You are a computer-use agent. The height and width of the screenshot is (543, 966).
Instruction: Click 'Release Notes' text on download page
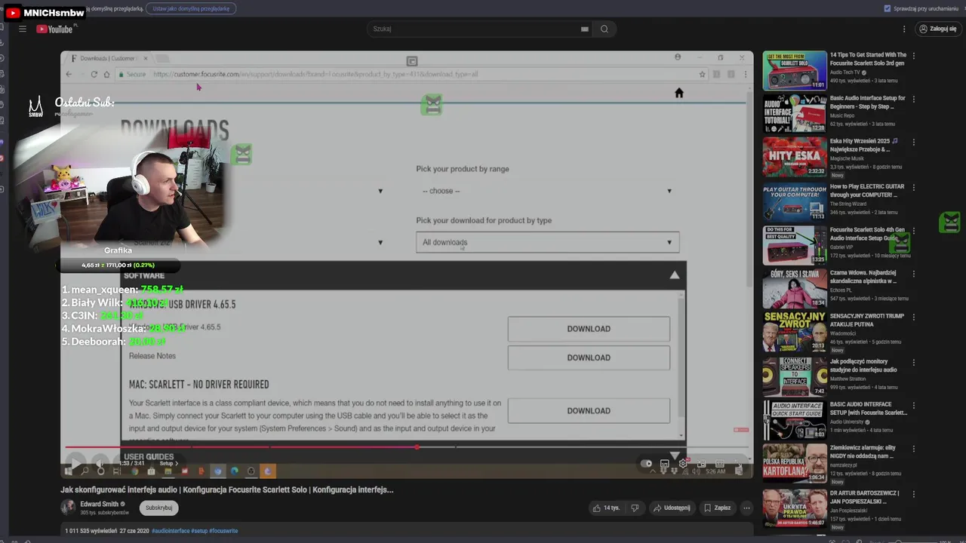(152, 356)
